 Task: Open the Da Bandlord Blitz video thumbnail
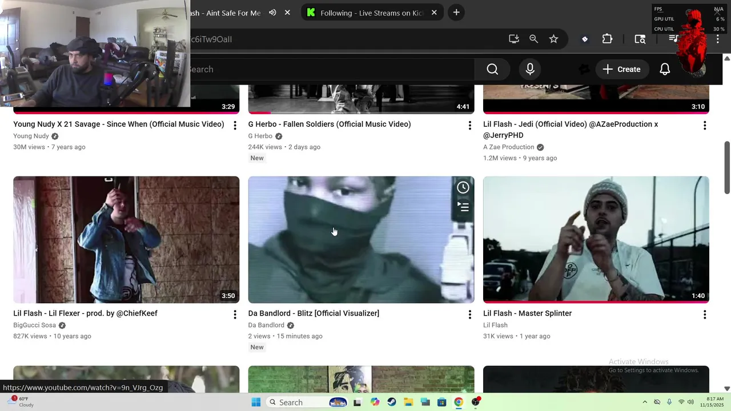point(361,240)
